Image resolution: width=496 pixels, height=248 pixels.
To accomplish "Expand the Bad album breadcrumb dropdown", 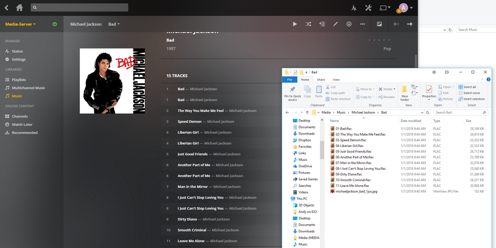I will pyautogui.click(x=114, y=24).
